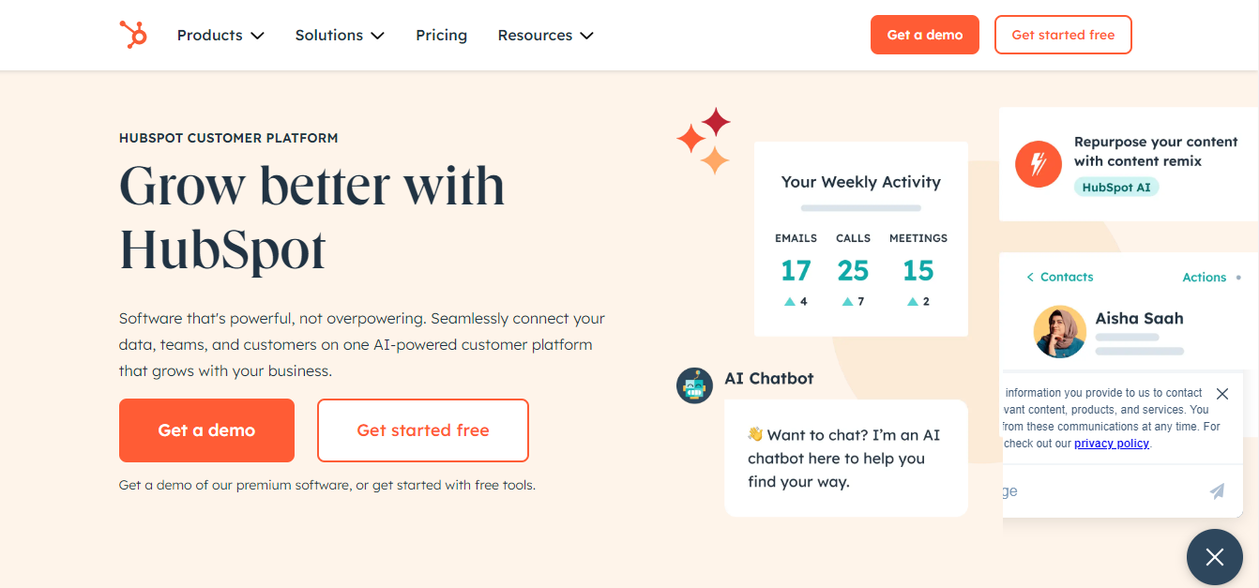Click the Get a demo button
This screenshot has width=1259, height=588.
206,430
